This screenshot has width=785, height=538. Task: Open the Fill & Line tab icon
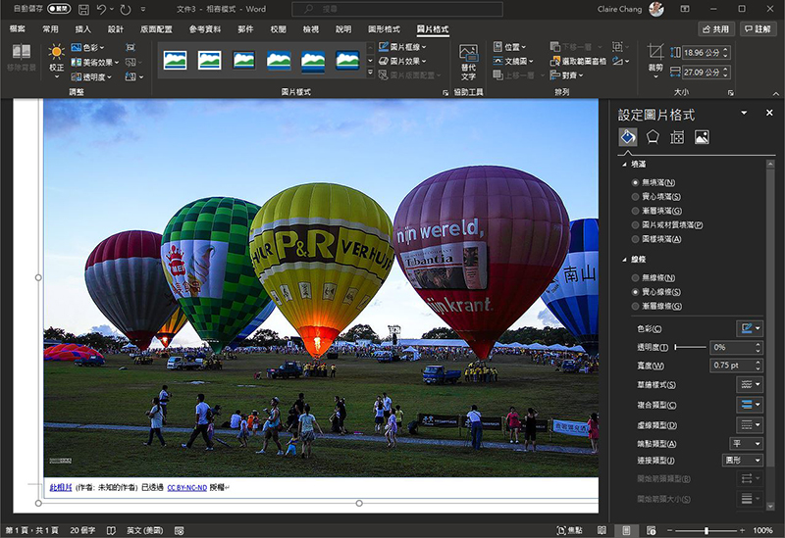click(x=628, y=137)
